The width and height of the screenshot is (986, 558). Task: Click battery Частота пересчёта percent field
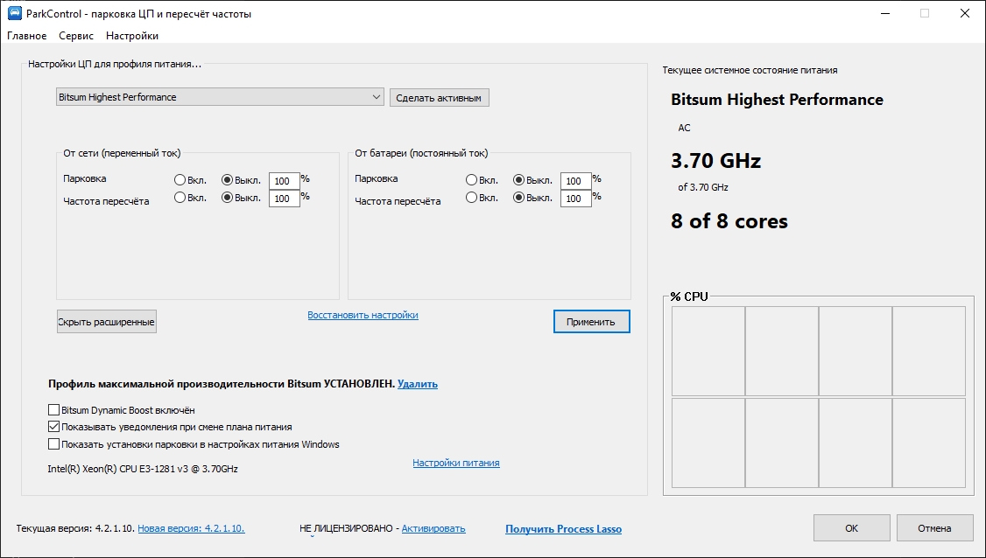point(575,199)
